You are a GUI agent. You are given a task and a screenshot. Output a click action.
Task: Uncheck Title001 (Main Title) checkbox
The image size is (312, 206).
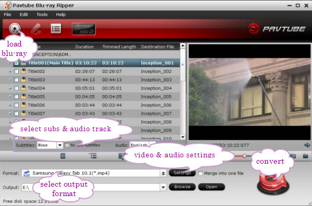pos(17,63)
